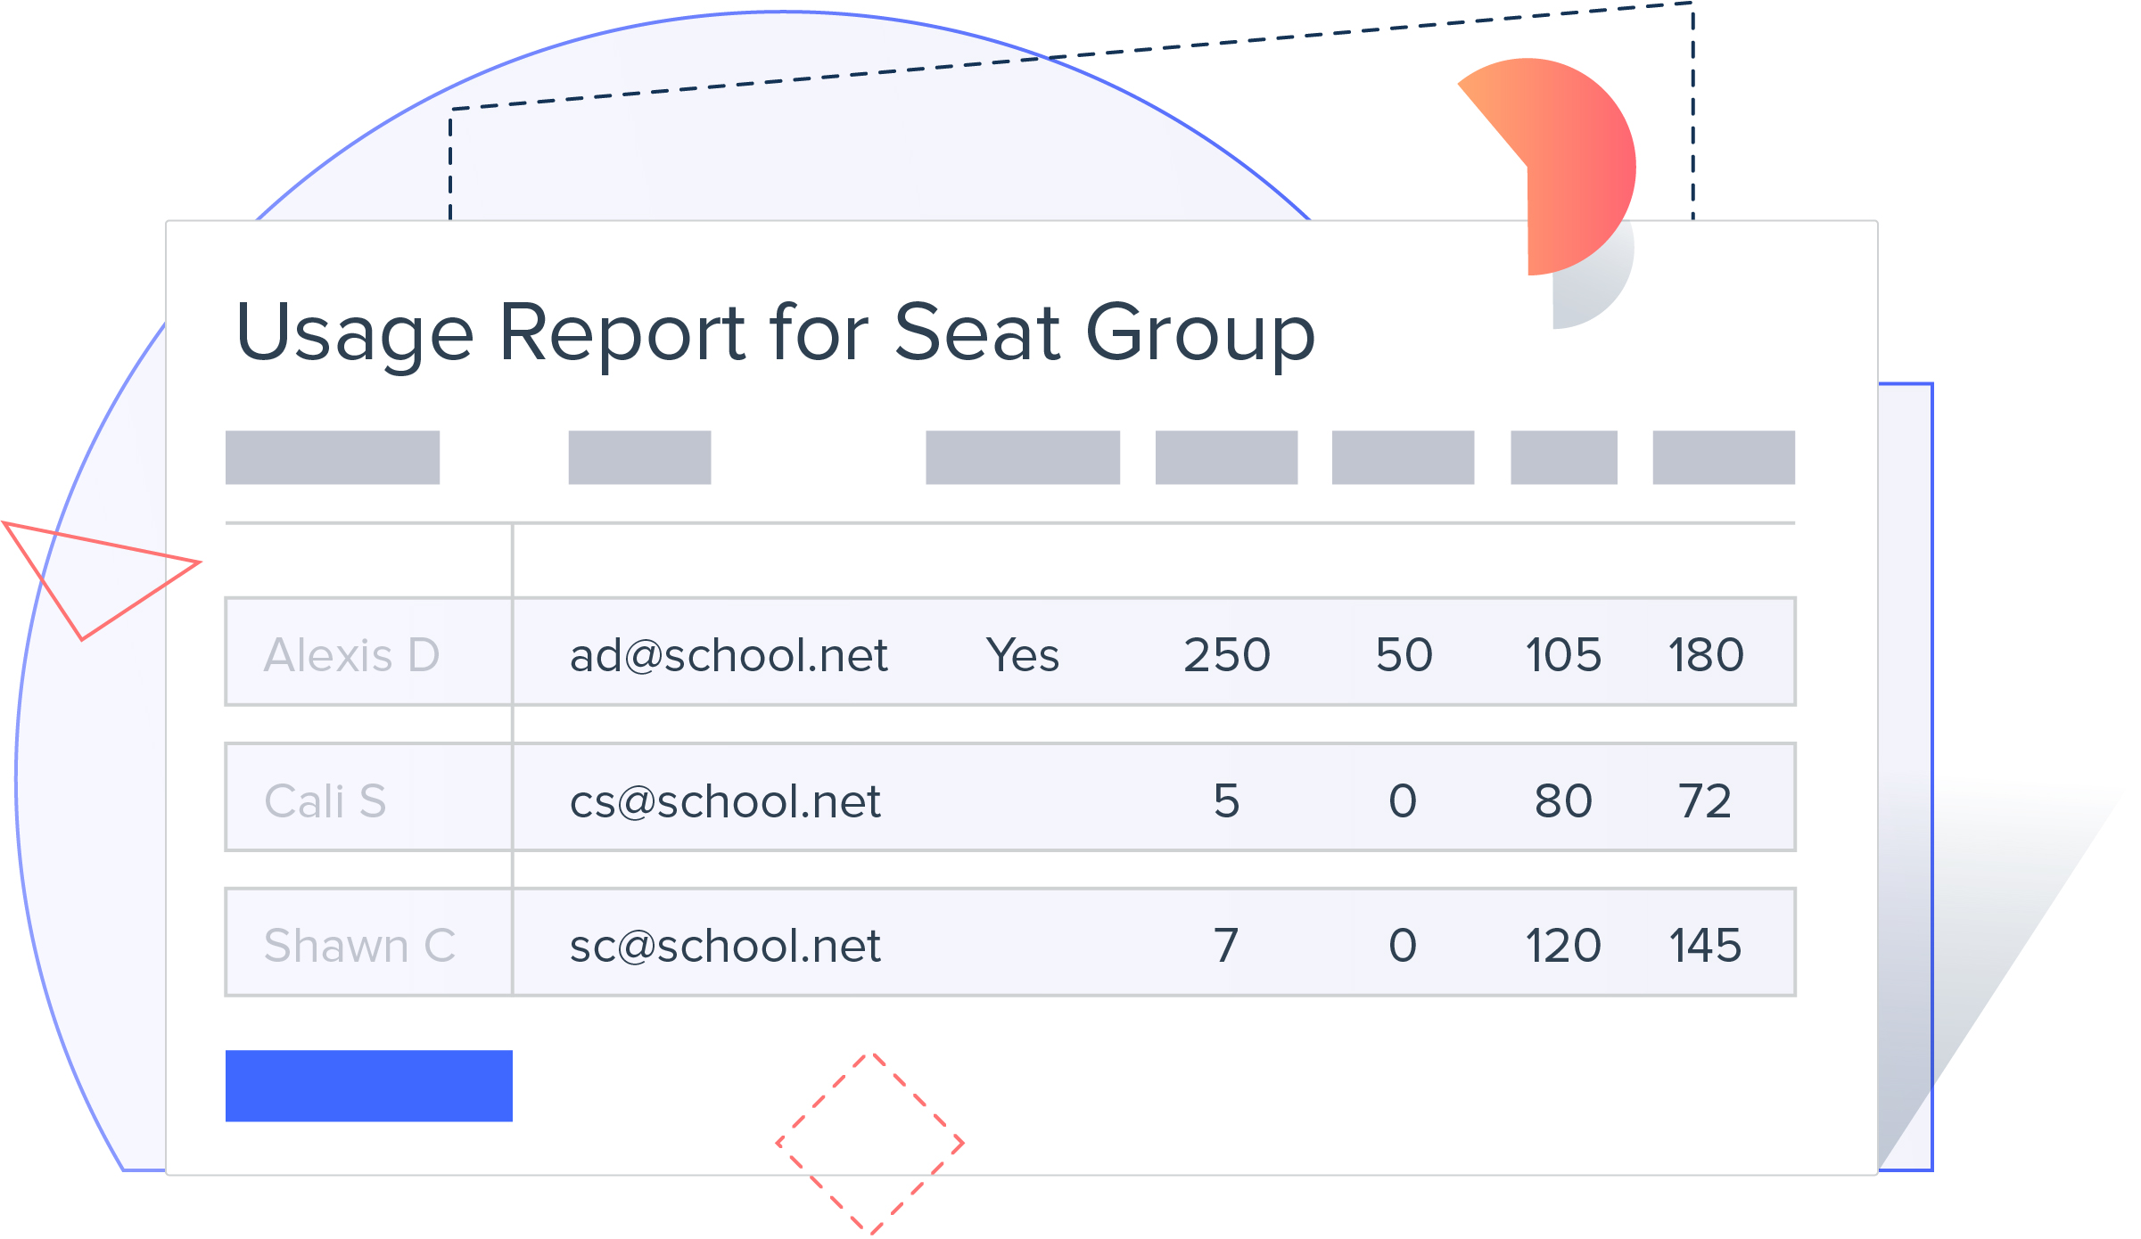
Task: Click the sc@school.net email address
Action: coord(724,945)
